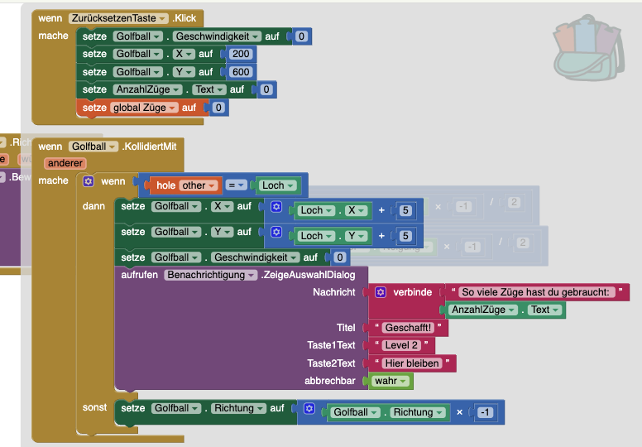Screen dimensions: 642x447
Task: Select the 'Geschafft!' text string block
Action: [405, 328]
